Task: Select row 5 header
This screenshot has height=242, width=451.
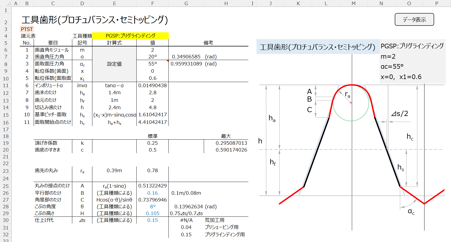Action: (6, 43)
